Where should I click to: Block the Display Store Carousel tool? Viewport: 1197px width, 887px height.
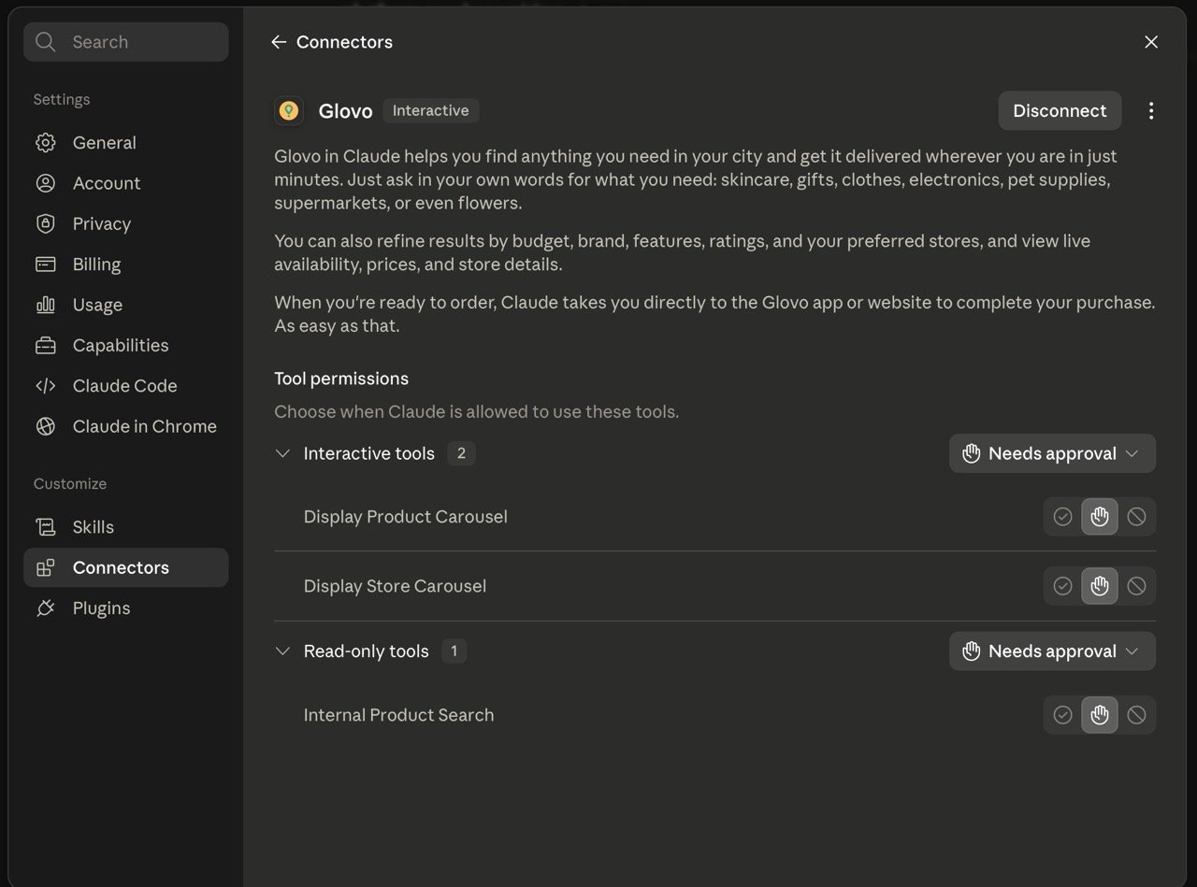click(x=1136, y=586)
